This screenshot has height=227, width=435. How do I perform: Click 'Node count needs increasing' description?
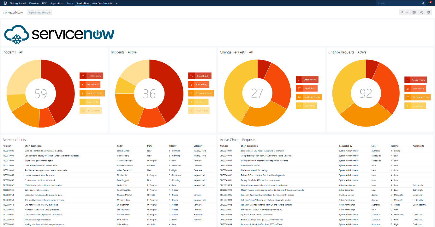(254, 170)
